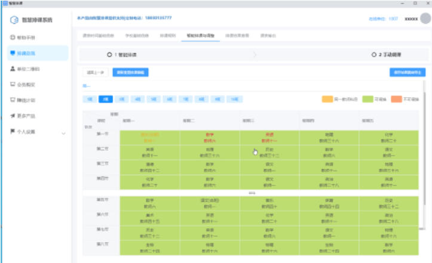The image size is (432, 263).
Task: Click the arrow between the two steps
Action: tap(255, 55)
